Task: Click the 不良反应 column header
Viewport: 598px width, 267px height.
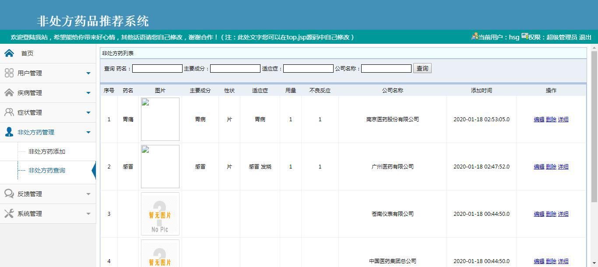Action: (320, 90)
